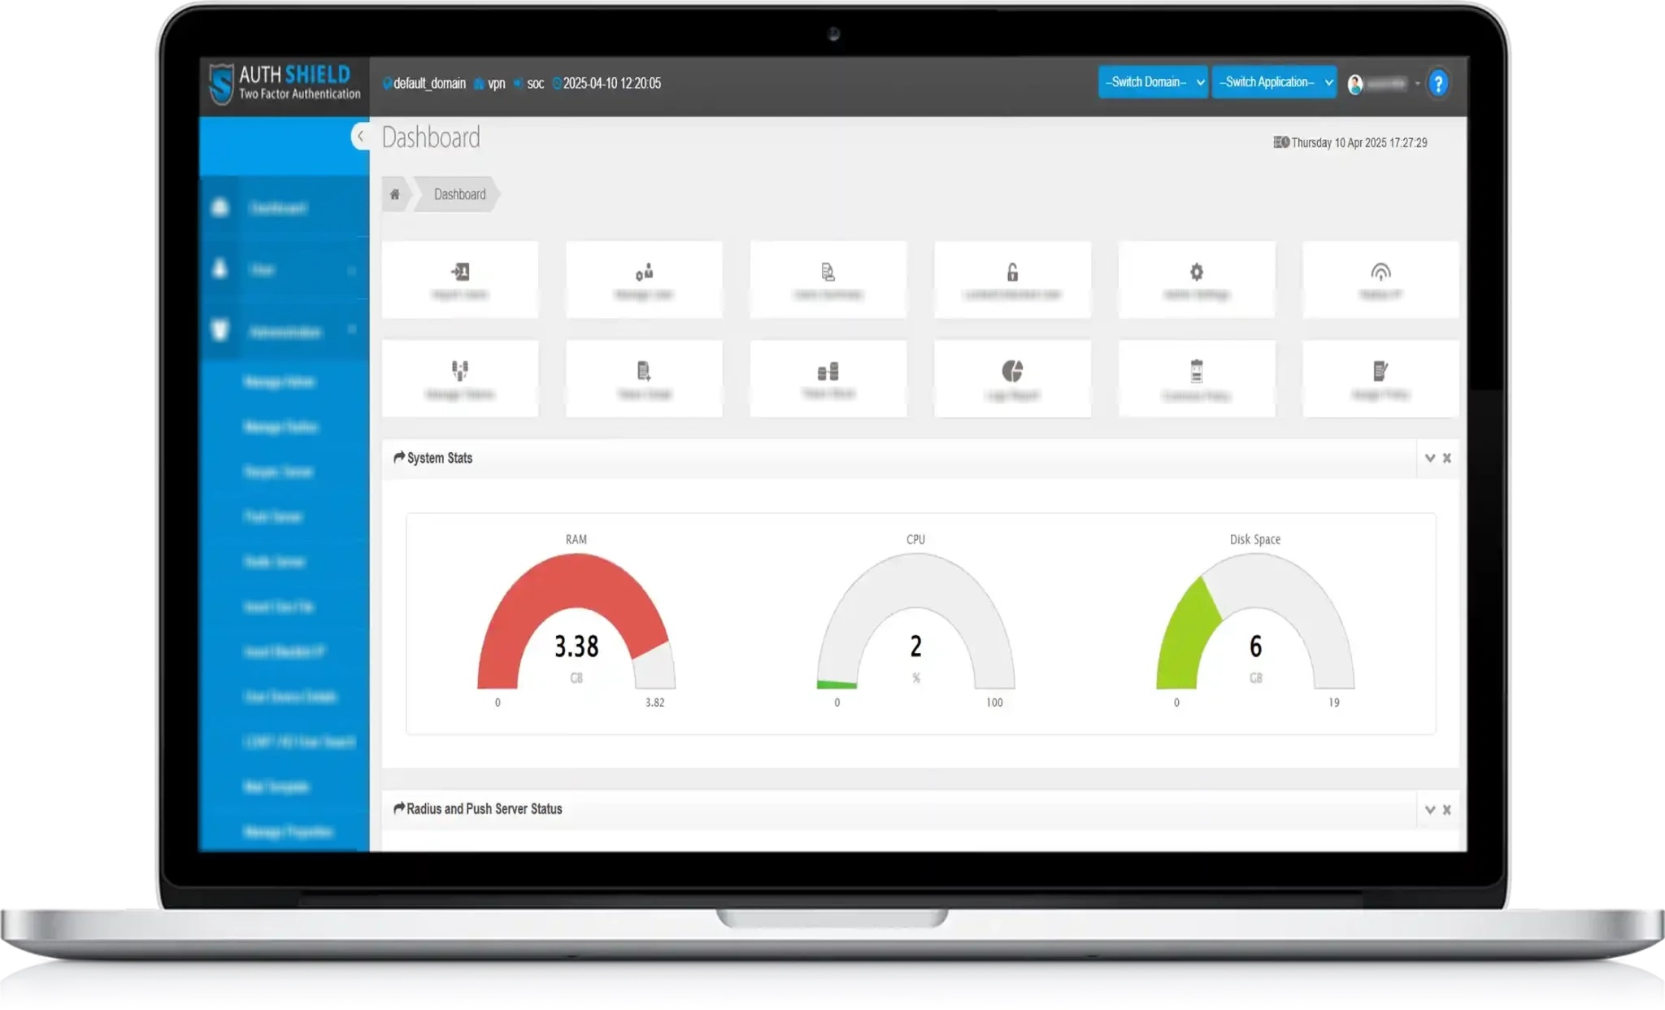Click the stacked database tile icon

tap(828, 372)
